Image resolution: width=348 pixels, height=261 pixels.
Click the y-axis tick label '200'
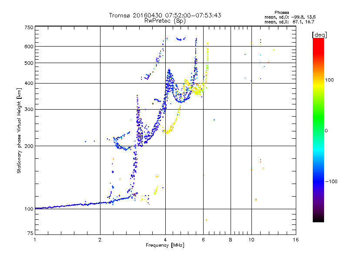(x=29, y=146)
